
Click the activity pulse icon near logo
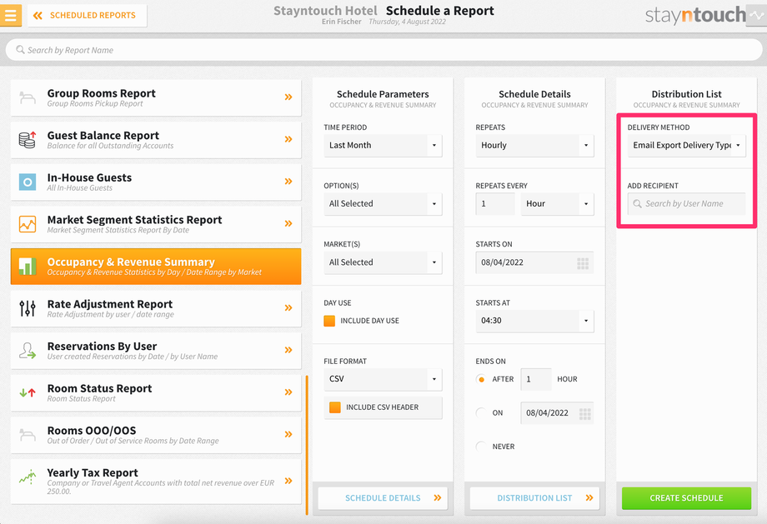point(756,15)
